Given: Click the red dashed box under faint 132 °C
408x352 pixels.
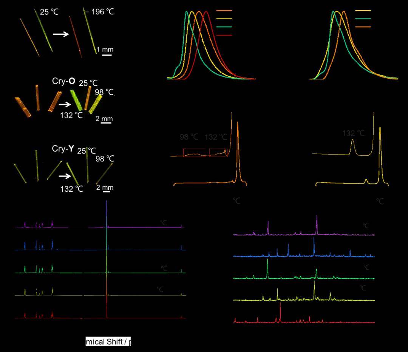Looking at the screenshot, I should tap(219, 153).
